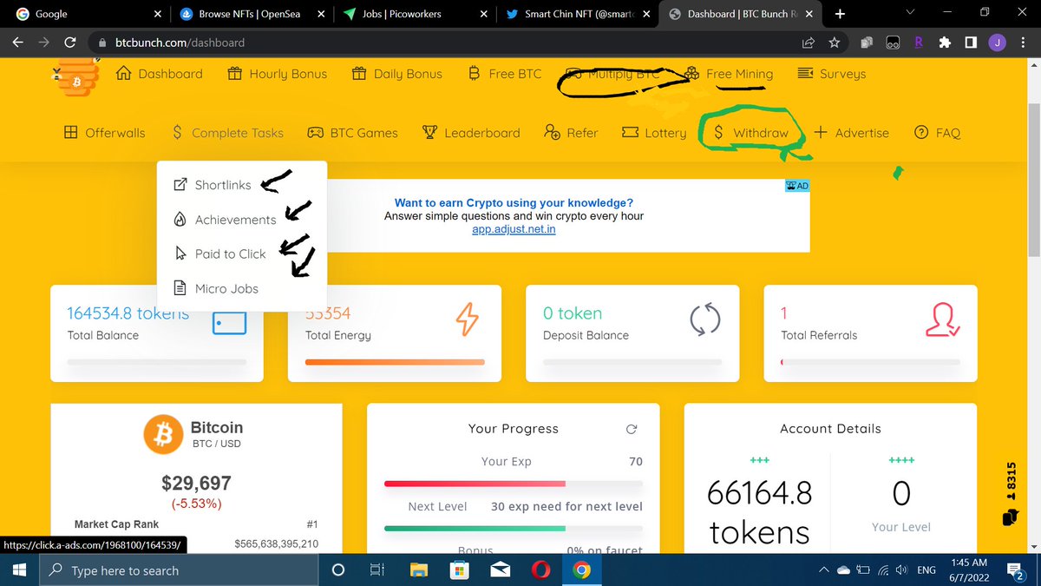Viewport: 1041px width, 586px height.
Task: Click the Total Energy orange bar
Action: click(x=395, y=362)
